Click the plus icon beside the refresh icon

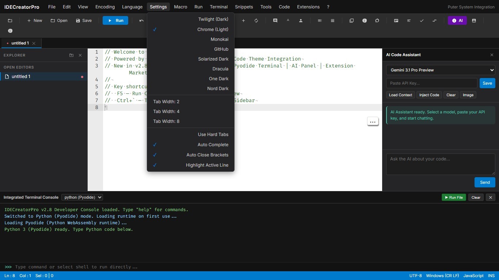pos(243,21)
